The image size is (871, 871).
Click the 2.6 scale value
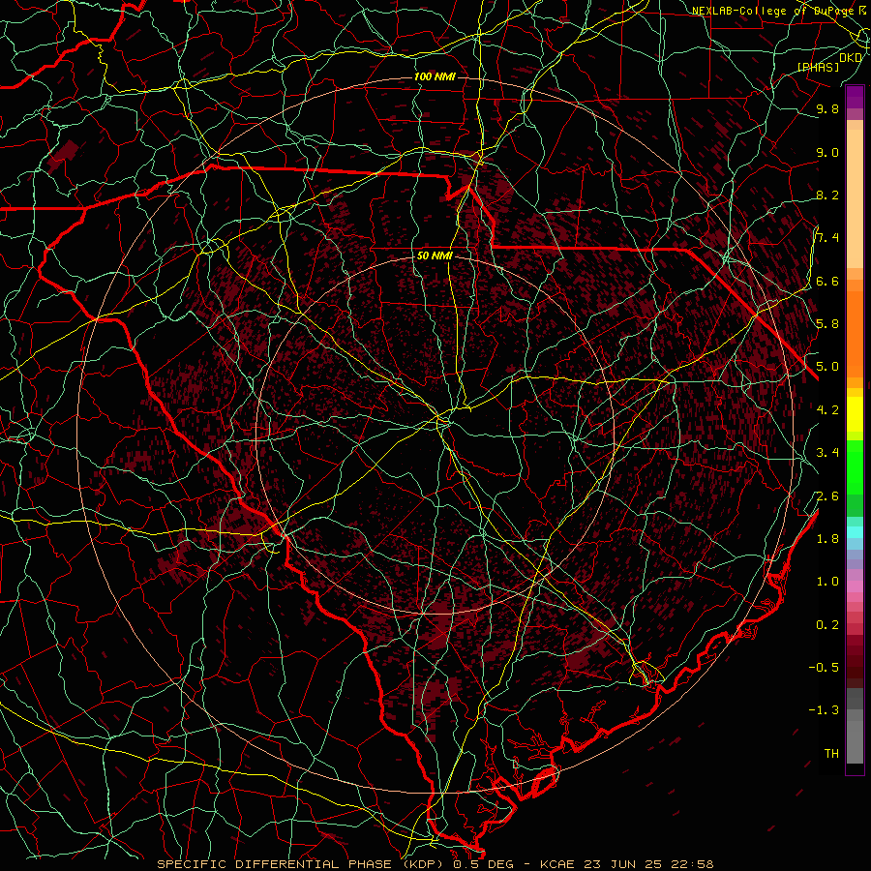coord(827,496)
